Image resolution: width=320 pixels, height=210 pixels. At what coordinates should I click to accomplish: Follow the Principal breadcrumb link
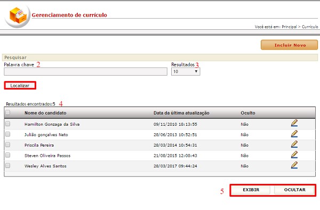click(x=289, y=27)
